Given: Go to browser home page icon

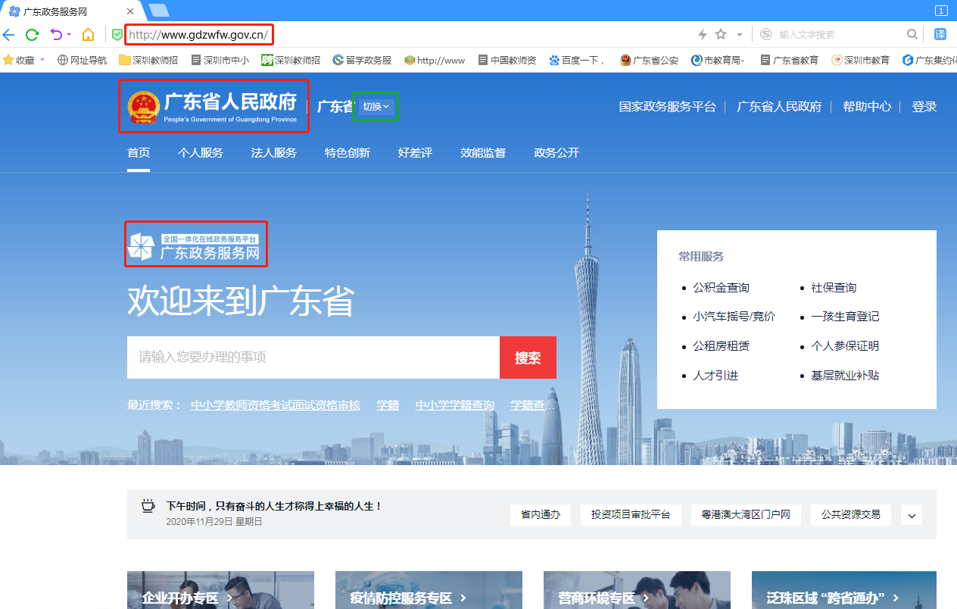Looking at the screenshot, I should pyautogui.click(x=89, y=34).
